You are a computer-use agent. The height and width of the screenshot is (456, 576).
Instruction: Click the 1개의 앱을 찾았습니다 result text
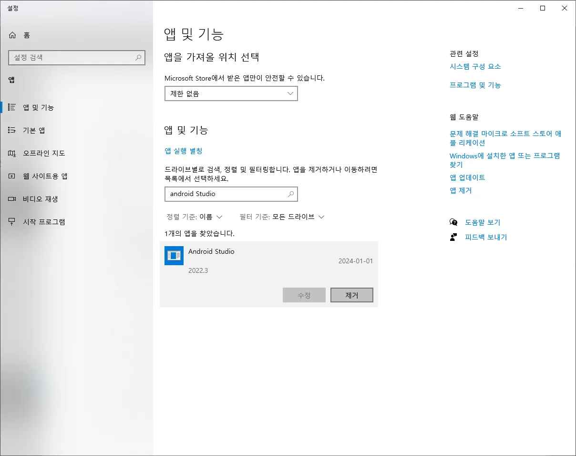199,234
